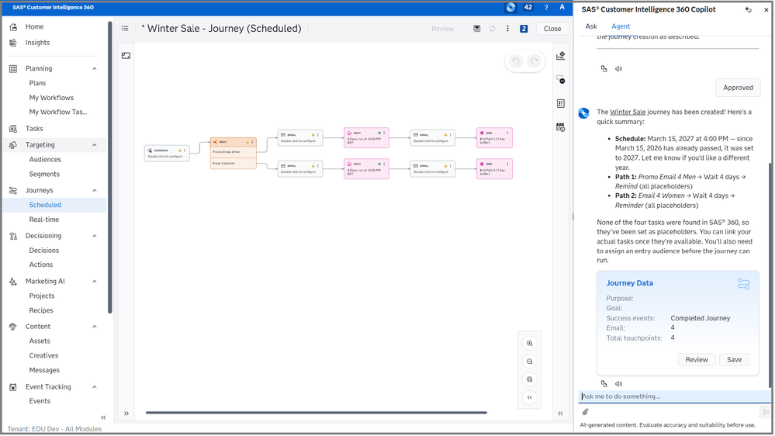Open the first Wait node options menu

click(384, 133)
